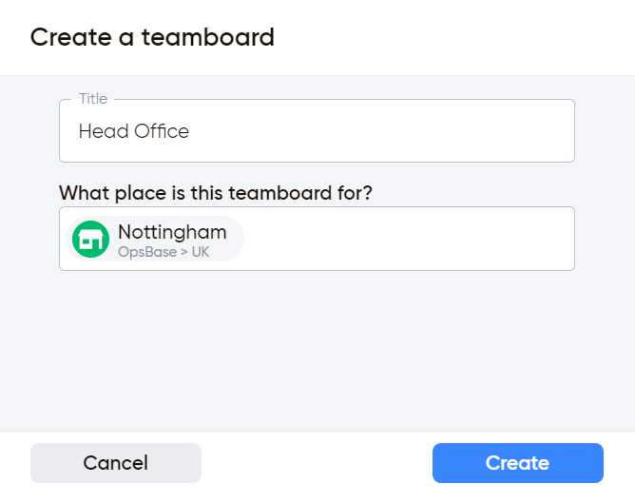
Task: Select the Nottingham place chip
Action: 155,239
